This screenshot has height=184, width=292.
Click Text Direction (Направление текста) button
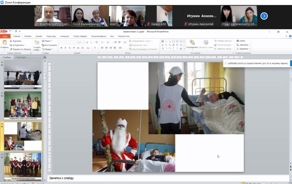141,41
